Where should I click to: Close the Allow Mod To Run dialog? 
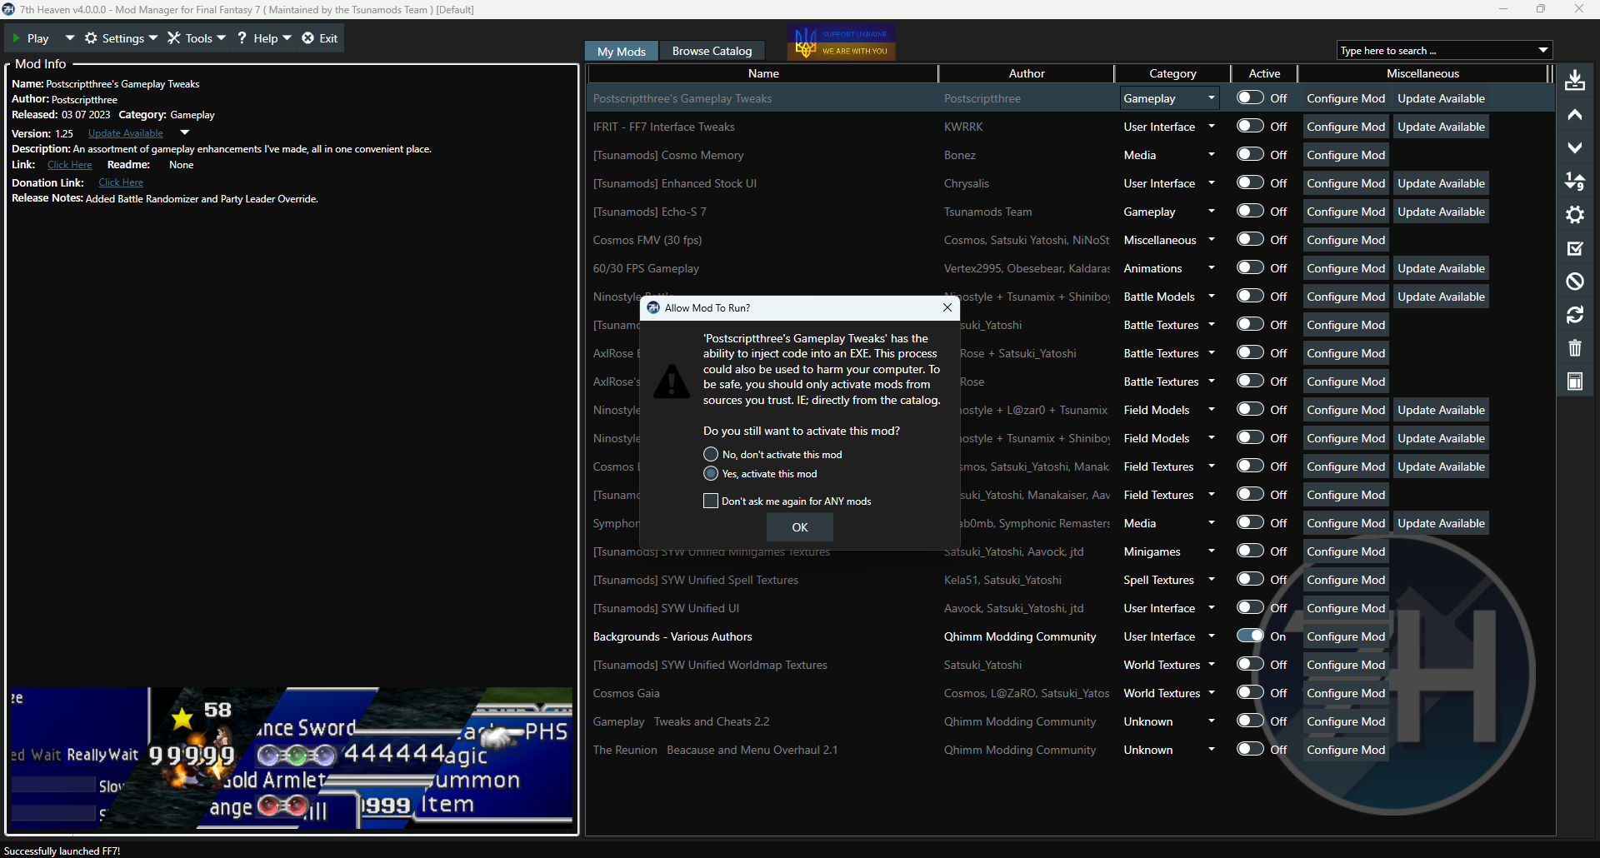(x=947, y=307)
